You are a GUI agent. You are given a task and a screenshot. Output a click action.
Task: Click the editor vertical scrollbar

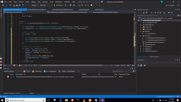[x=135, y=39]
